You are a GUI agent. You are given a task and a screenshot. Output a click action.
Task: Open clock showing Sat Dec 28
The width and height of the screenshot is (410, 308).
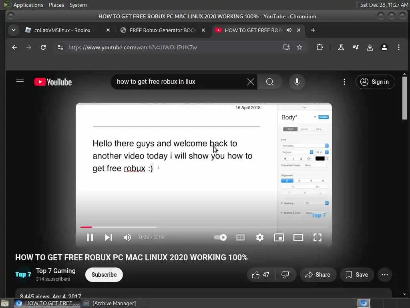click(384, 5)
